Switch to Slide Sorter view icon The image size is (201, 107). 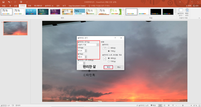(164, 105)
